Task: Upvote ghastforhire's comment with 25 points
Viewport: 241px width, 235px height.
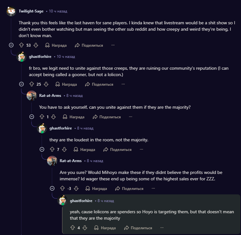Action: [32, 84]
